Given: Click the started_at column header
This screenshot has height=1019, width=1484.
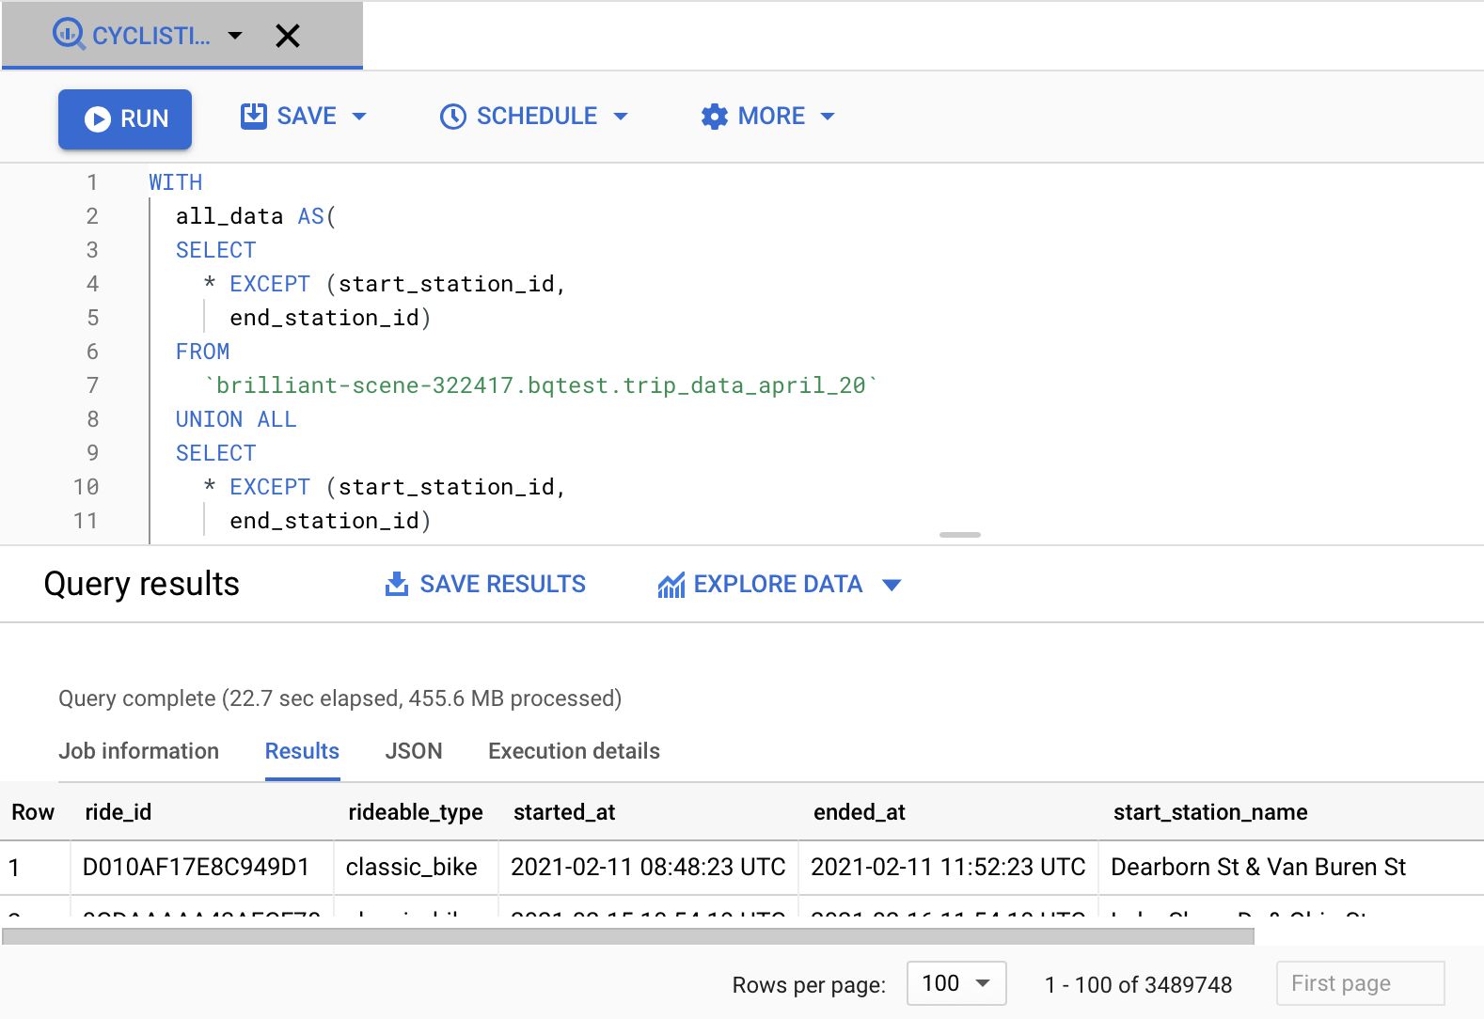Looking at the screenshot, I should (564, 812).
